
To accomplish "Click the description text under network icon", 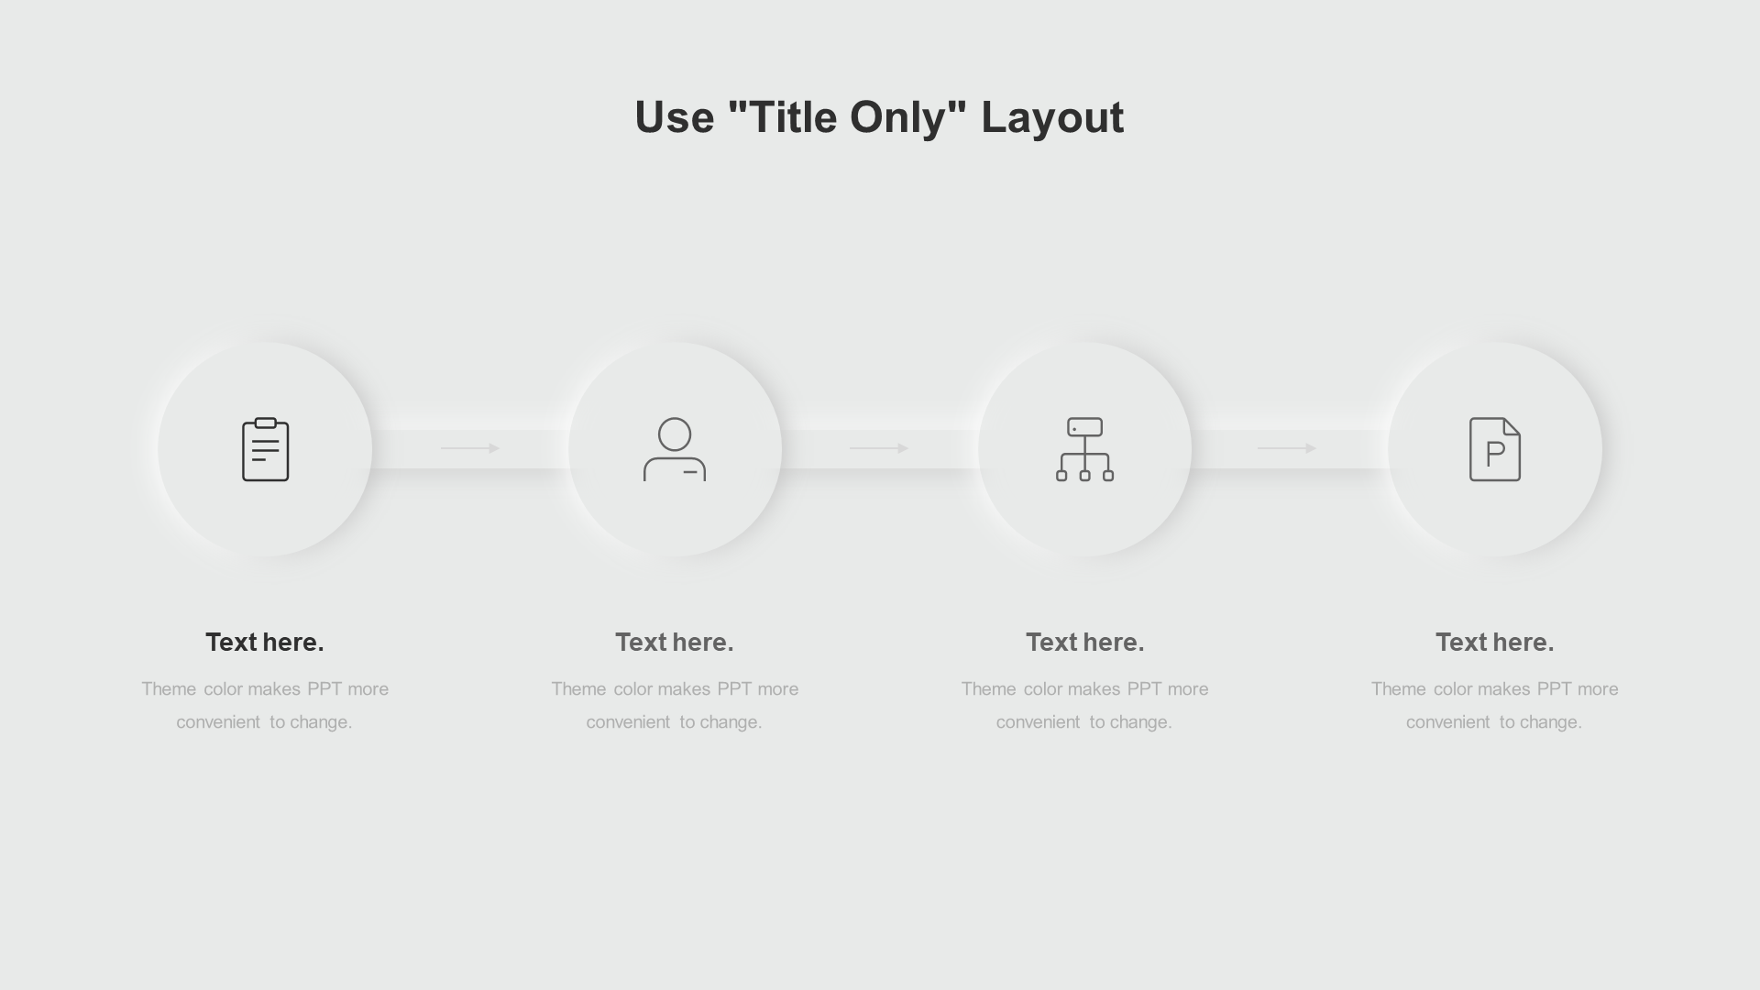I will (x=1084, y=705).
